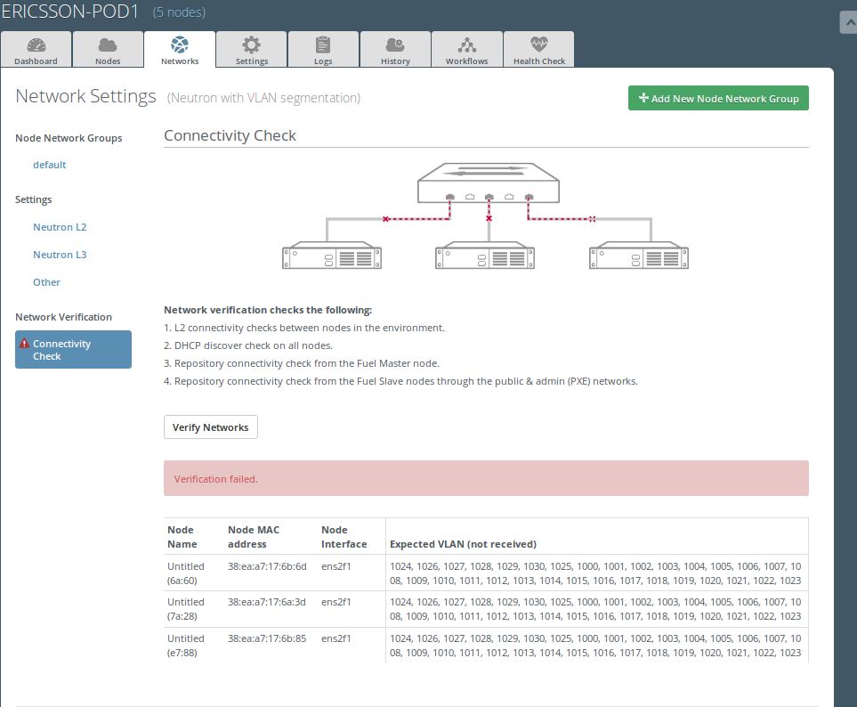Image resolution: width=857 pixels, height=707 pixels.
Task: Open the Health Check tab label
Action: [539, 61]
